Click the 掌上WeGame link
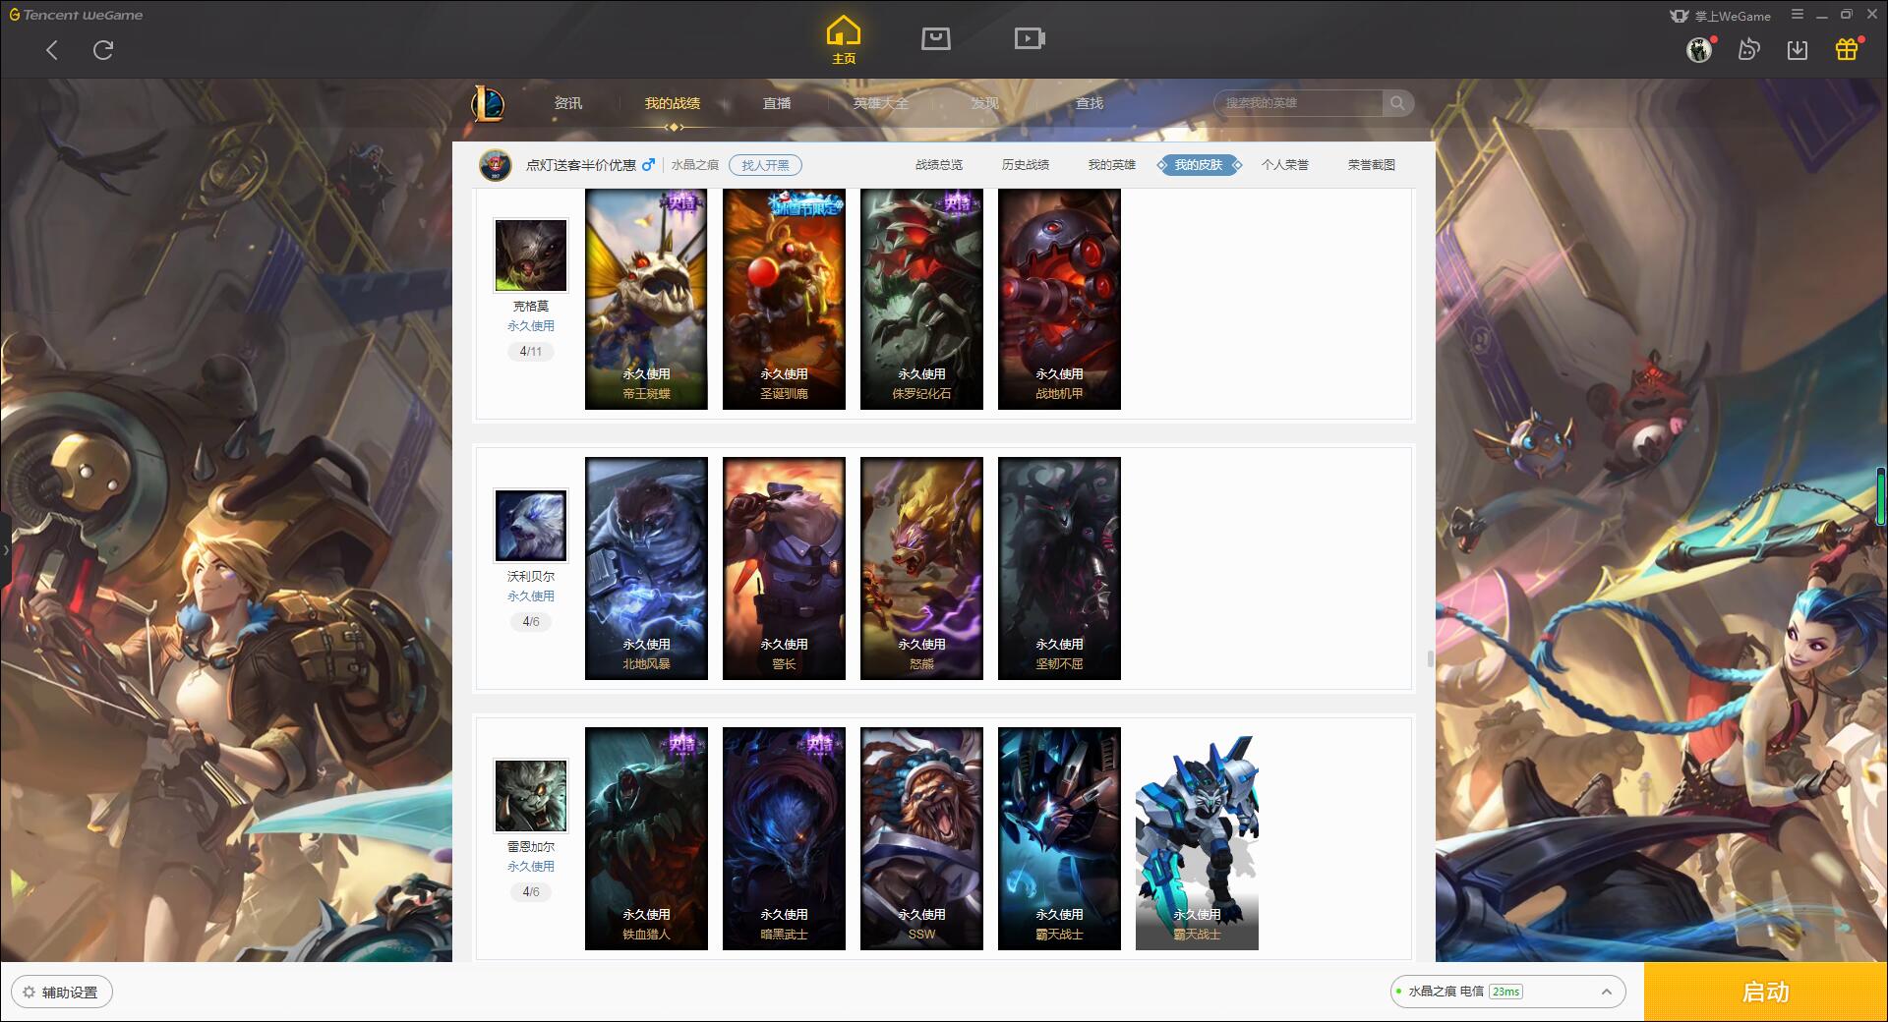This screenshot has height=1022, width=1888. (1722, 16)
